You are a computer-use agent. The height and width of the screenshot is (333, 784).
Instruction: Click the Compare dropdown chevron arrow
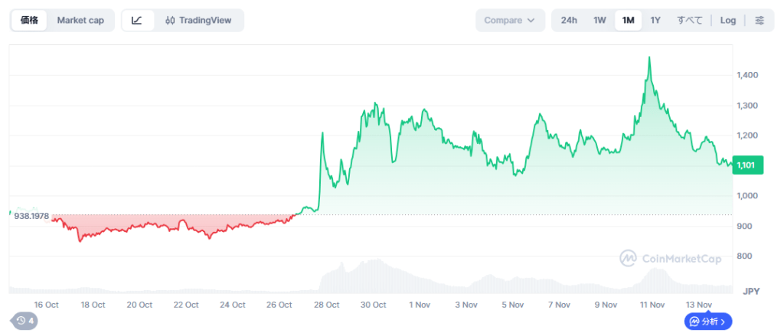[531, 21]
